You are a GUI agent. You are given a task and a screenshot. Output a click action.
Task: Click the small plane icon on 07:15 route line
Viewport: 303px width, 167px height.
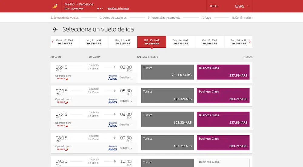pyautogui.click(x=115, y=91)
